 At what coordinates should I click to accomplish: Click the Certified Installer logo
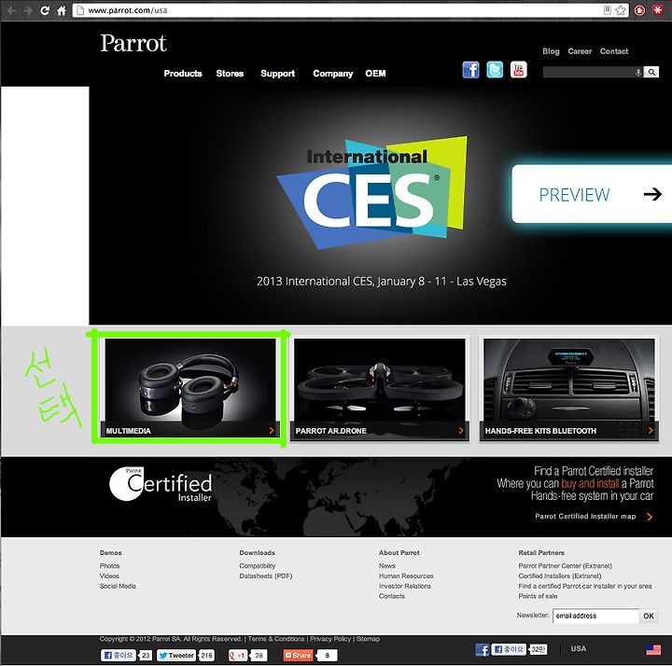tap(161, 484)
